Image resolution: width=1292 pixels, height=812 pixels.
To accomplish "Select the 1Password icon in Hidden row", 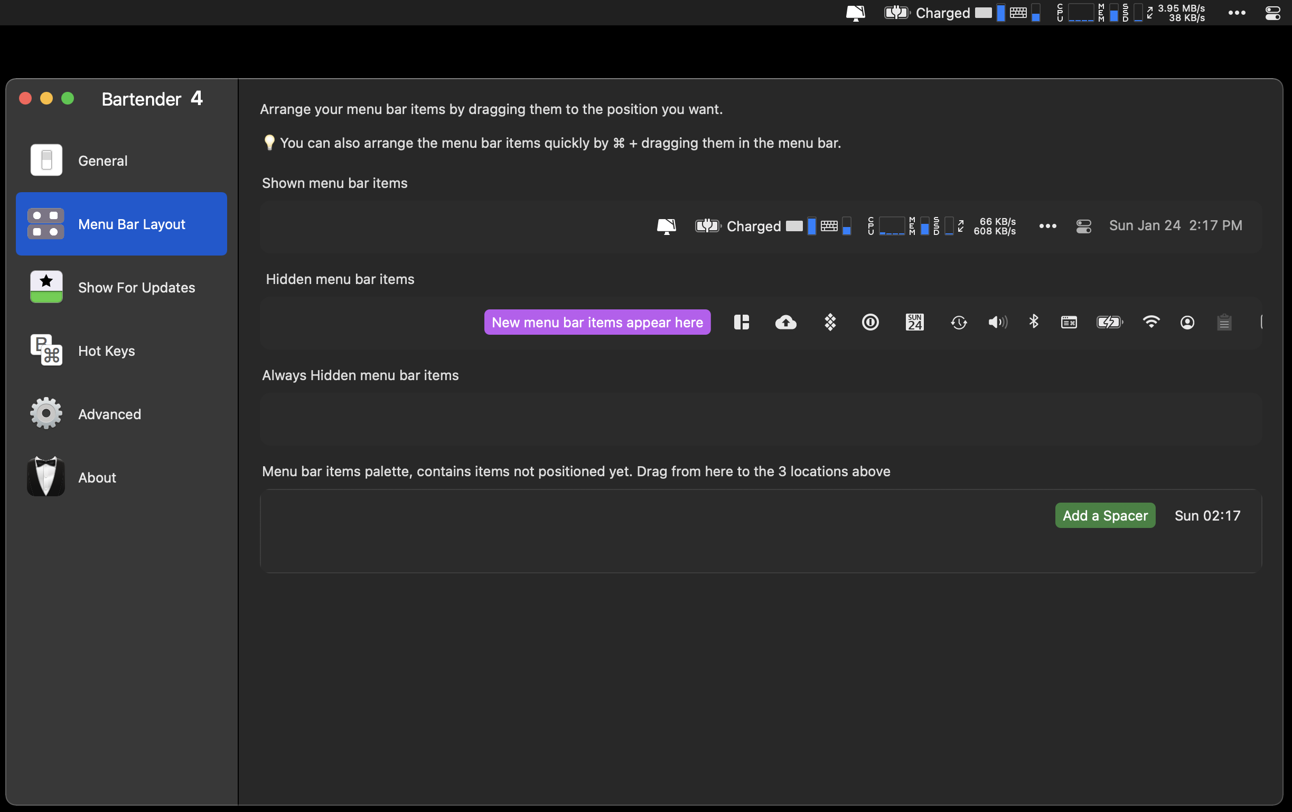I will [x=870, y=323].
